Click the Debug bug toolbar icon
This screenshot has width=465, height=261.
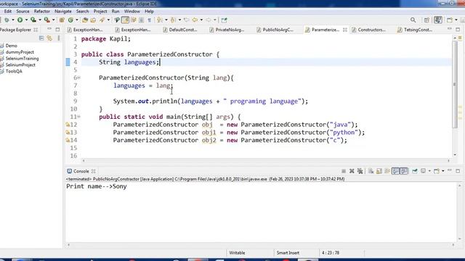[x=7, y=20]
